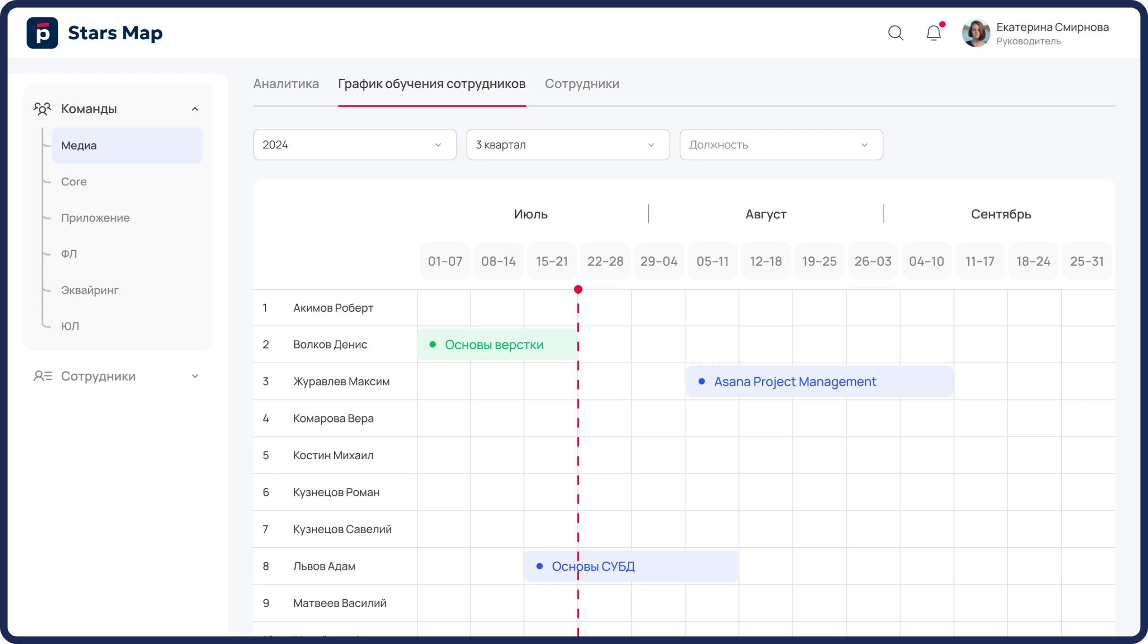The height and width of the screenshot is (644, 1148).
Task: Select the Core team
Action: pyautogui.click(x=74, y=182)
